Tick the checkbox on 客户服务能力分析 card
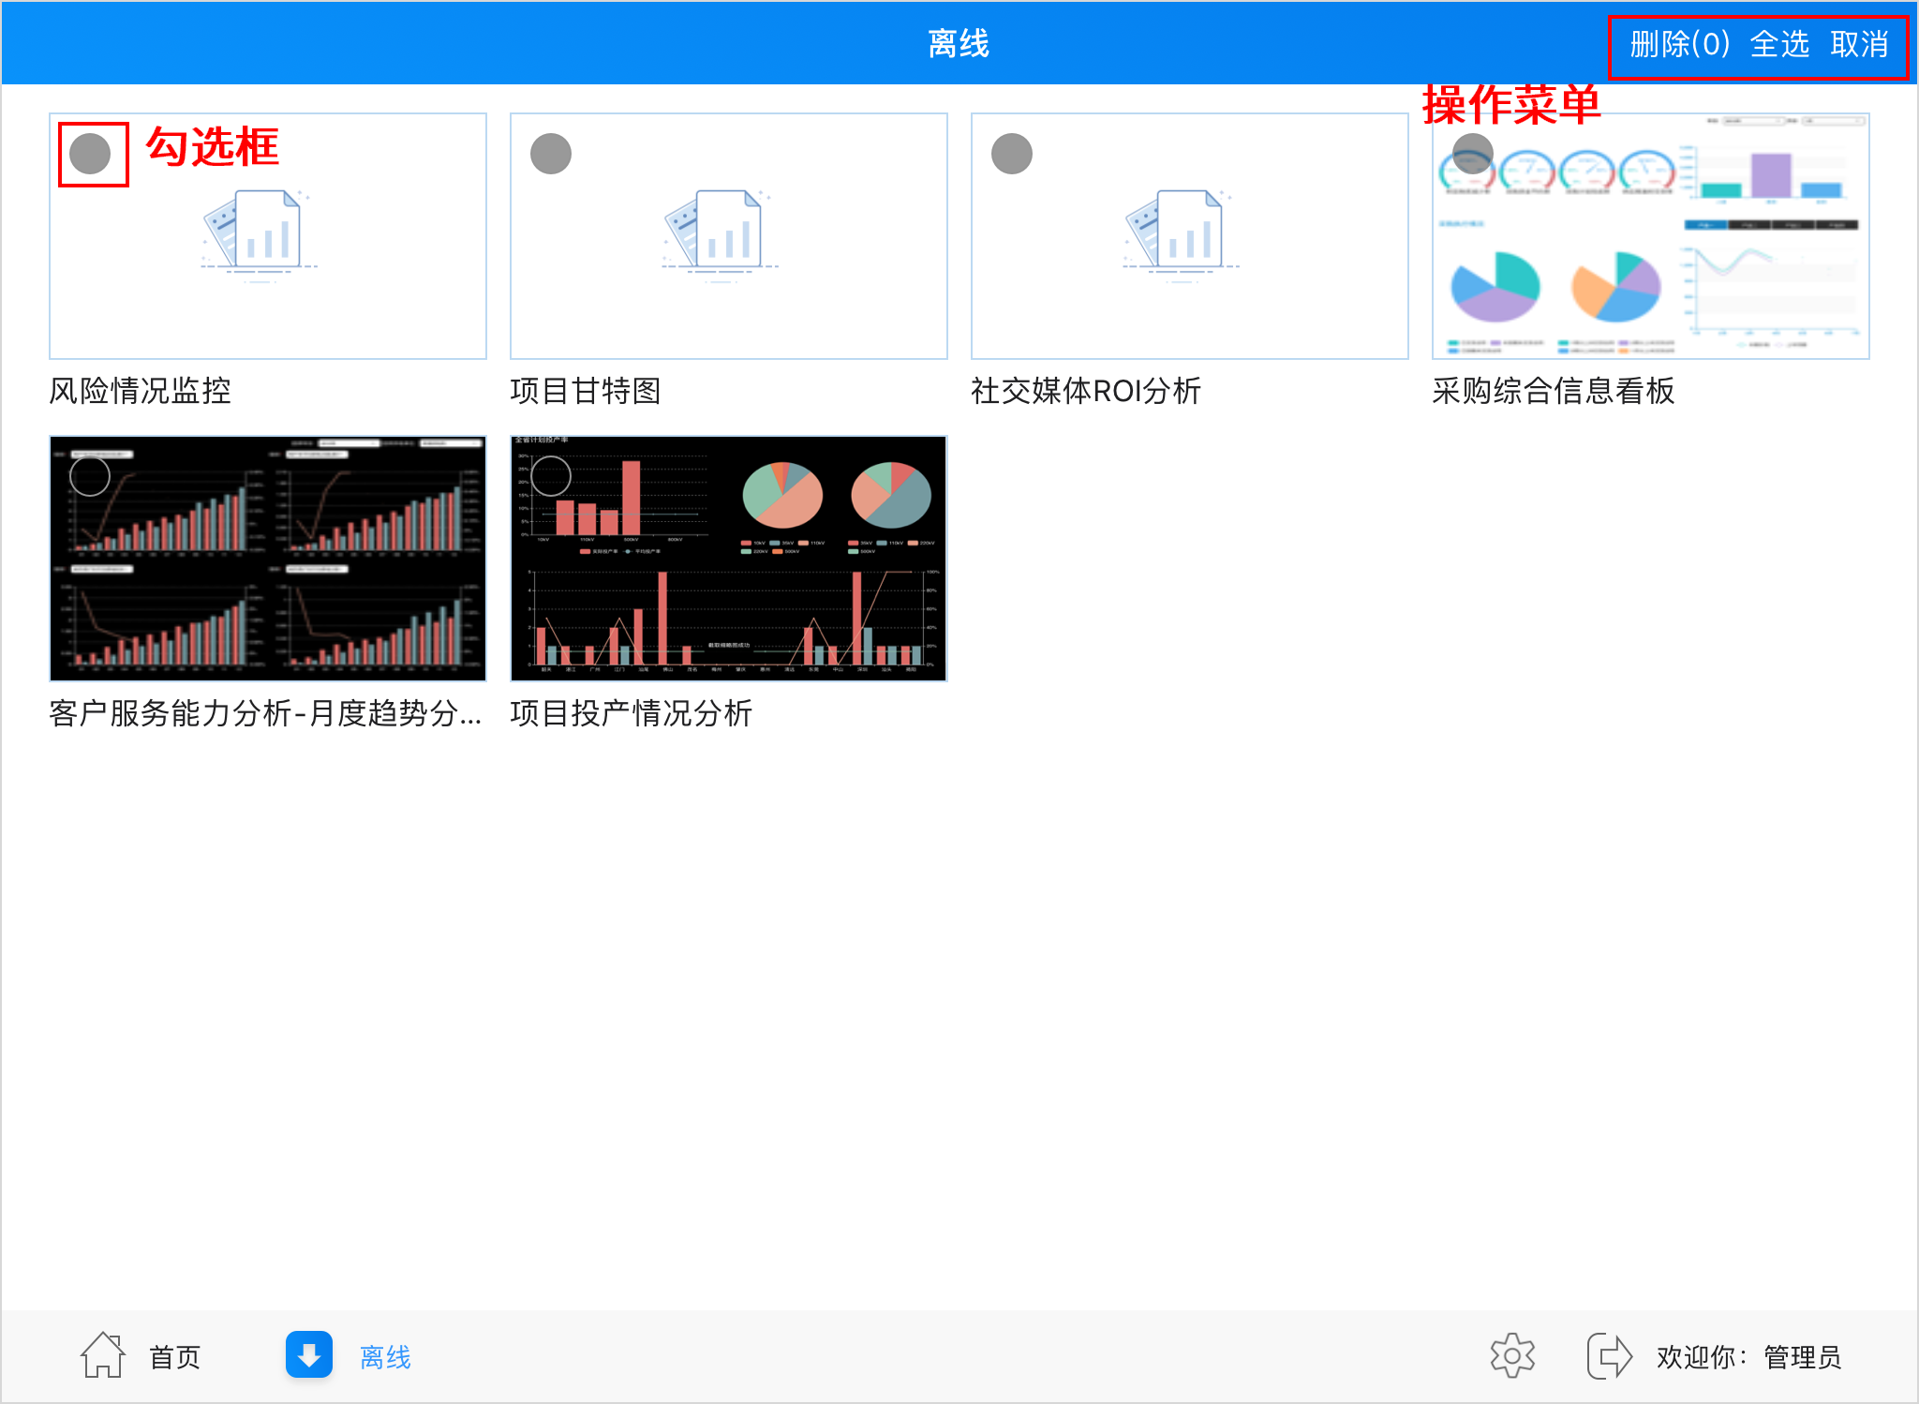Screen dimensions: 1919x1404 point(90,476)
